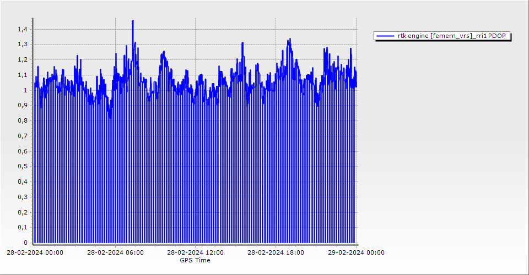
Task: Click the y-axis tick label '1,2'
Action: (x=23, y=60)
